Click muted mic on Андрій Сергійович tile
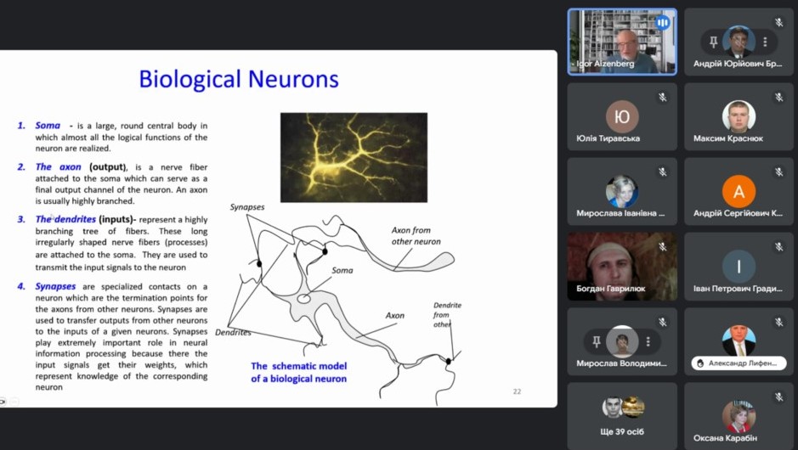798x450 pixels. [778, 172]
